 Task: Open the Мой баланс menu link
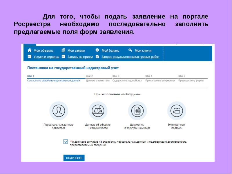(110, 50)
